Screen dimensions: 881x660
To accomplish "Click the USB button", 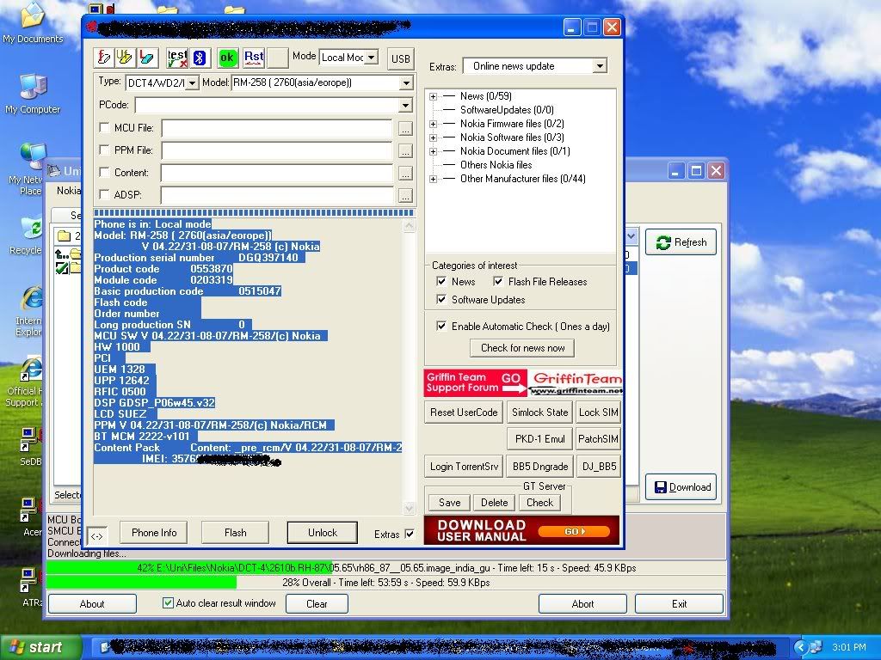I will 401,58.
